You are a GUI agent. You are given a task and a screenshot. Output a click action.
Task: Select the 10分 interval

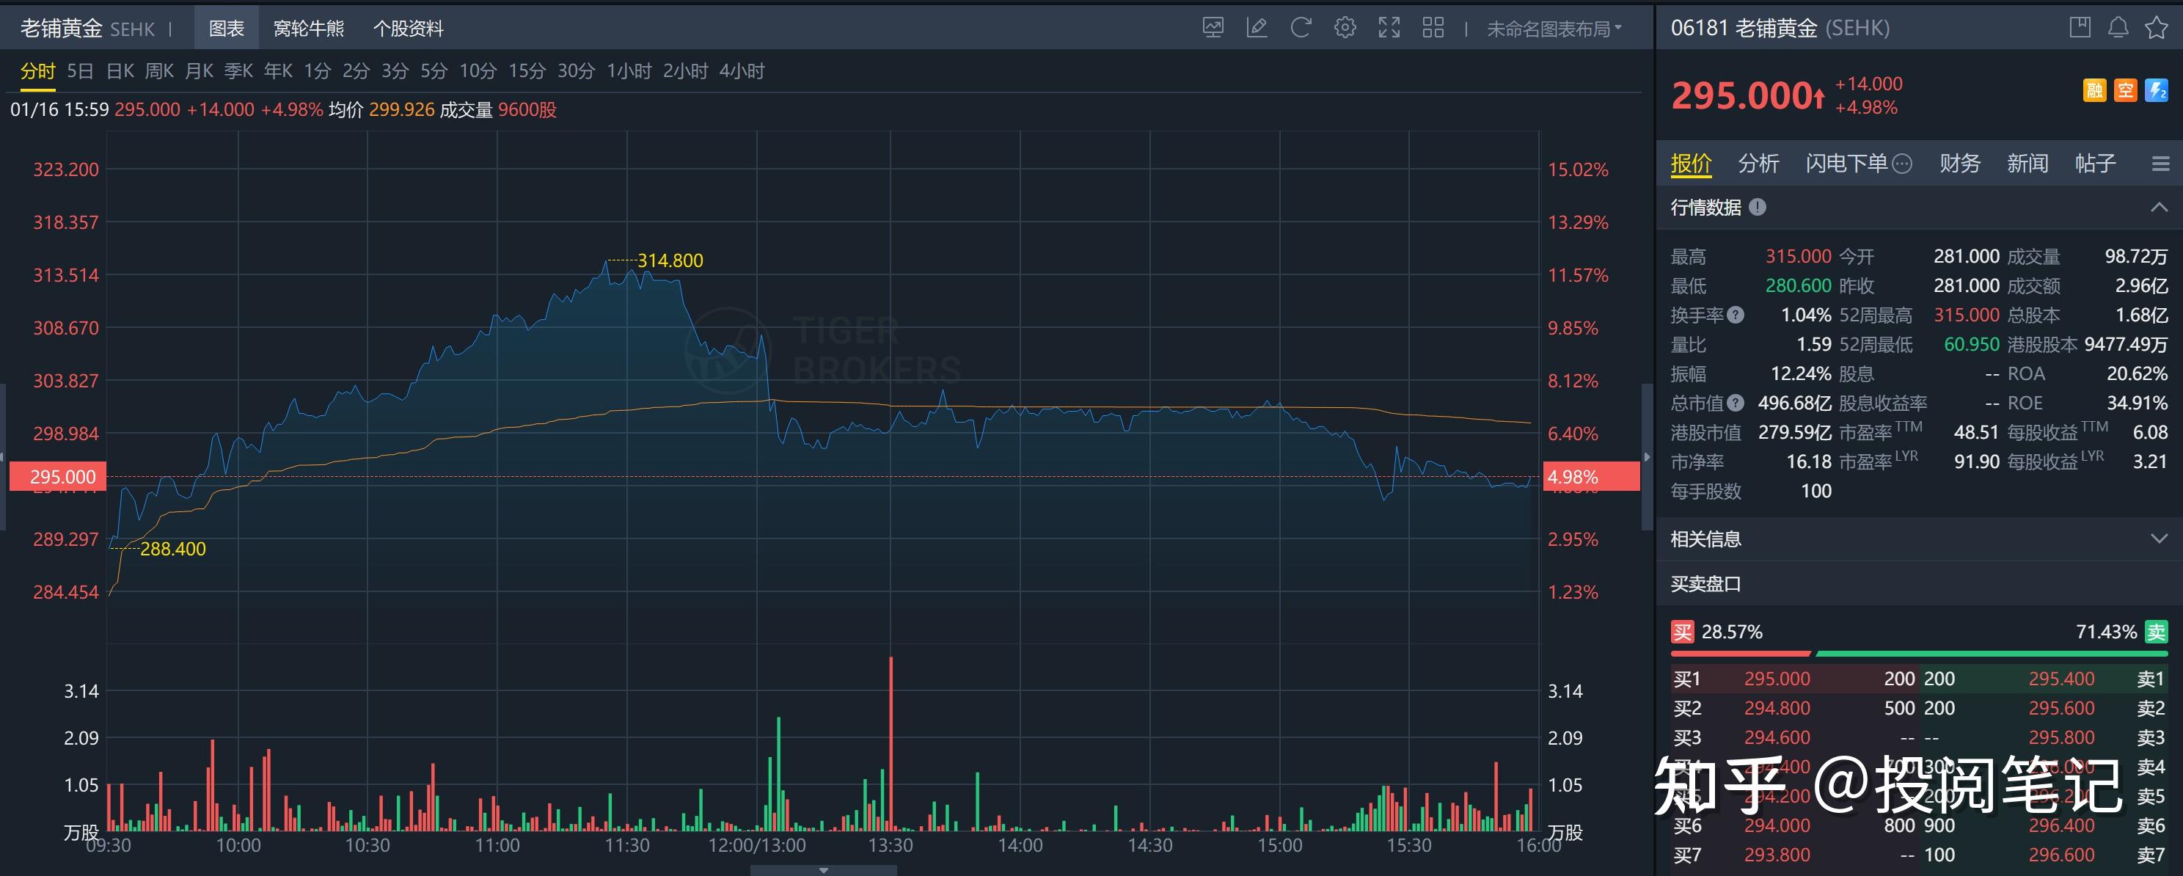click(478, 71)
